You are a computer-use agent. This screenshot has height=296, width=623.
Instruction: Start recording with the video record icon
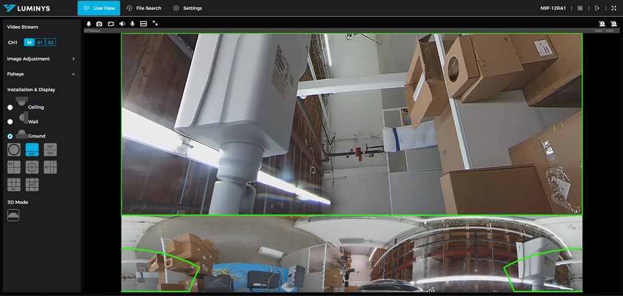point(110,24)
